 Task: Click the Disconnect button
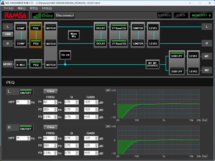[x=64, y=15]
